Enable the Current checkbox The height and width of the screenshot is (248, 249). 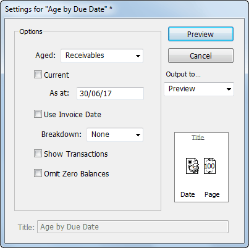[38, 75]
